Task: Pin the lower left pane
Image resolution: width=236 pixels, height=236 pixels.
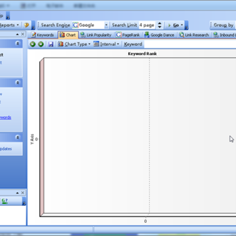Action: tap(18, 193)
